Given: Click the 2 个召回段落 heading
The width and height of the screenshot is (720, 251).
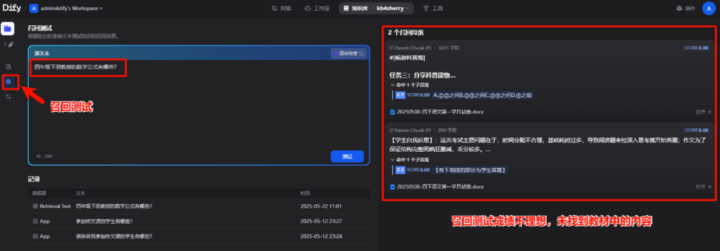Looking at the screenshot, I should [405, 33].
